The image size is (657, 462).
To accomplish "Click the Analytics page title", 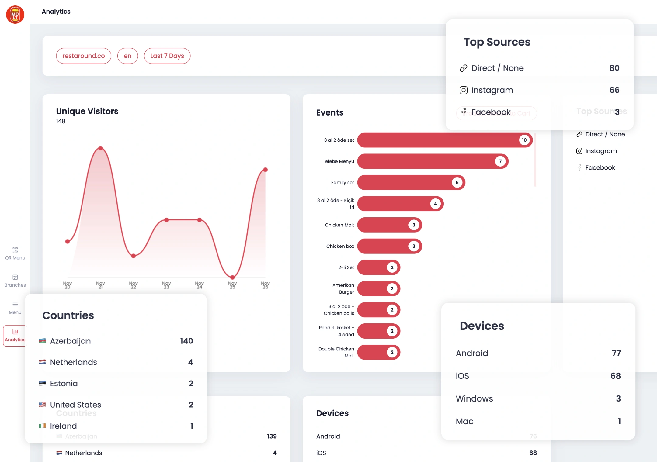I will click(x=56, y=12).
